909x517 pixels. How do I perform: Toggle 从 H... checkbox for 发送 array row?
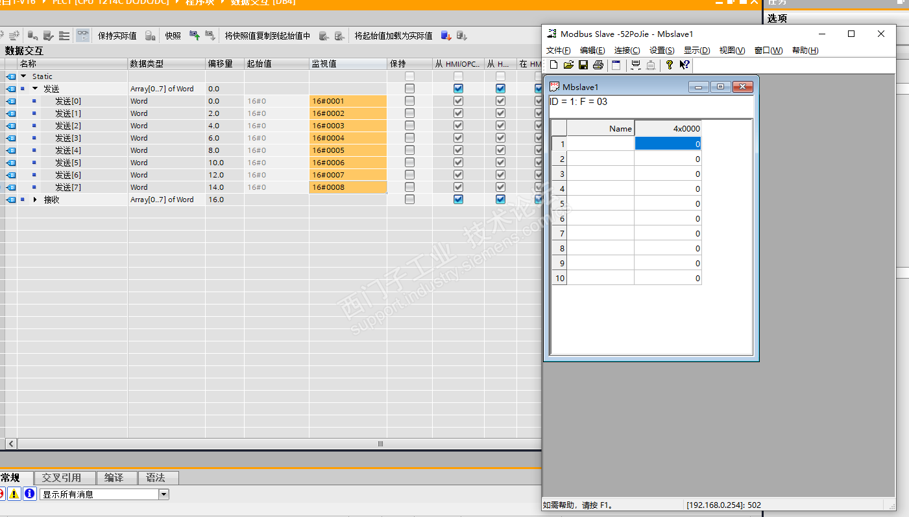pyautogui.click(x=500, y=89)
